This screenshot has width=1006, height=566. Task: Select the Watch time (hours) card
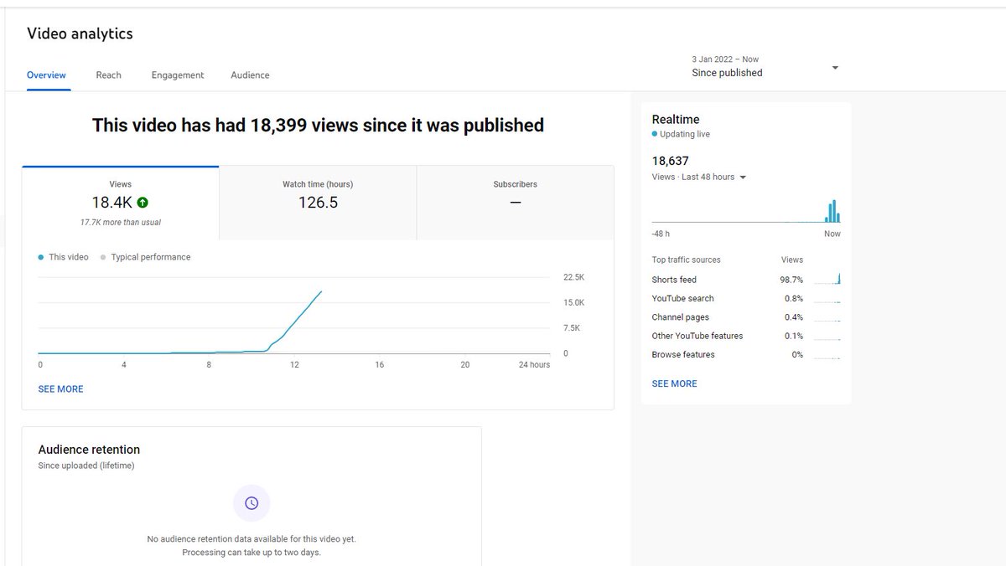pos(318,203)
